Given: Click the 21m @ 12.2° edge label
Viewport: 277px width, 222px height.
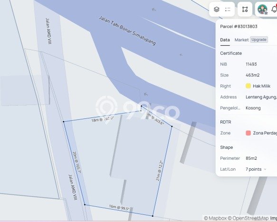Looking at the screenshot, I should 159,170.
